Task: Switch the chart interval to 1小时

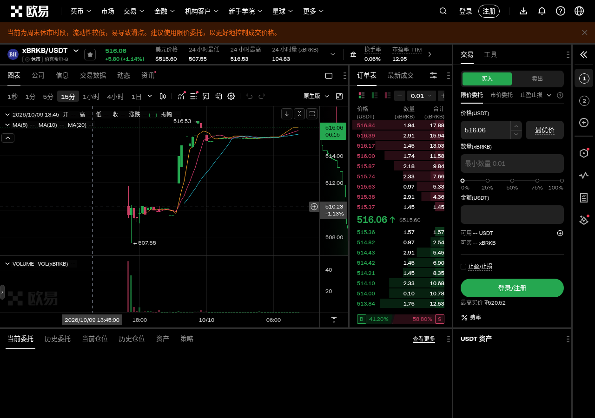Action: point(91,97)
